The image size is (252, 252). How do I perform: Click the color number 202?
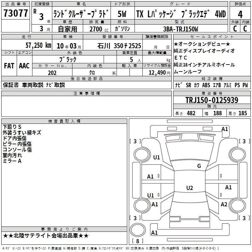coord(52,73)
